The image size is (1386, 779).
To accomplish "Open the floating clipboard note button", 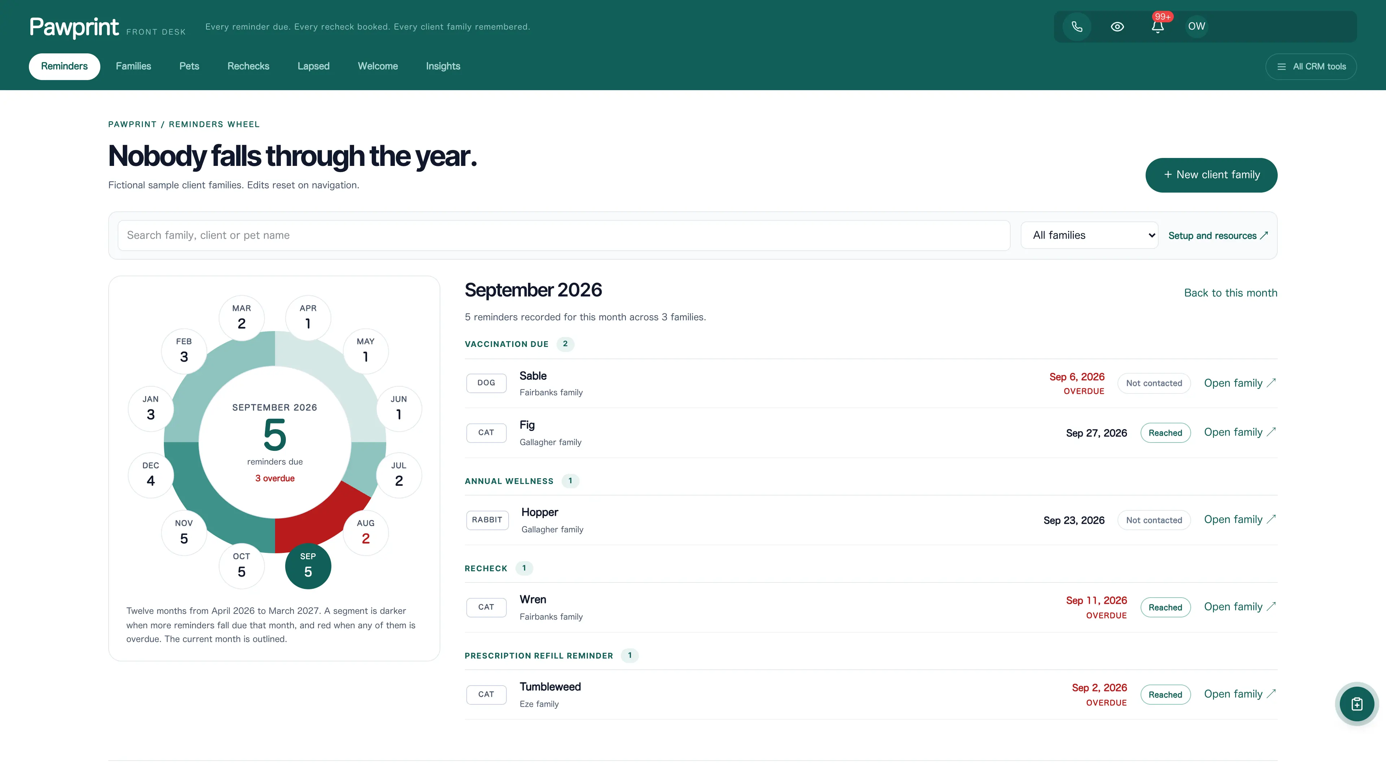I will pos(1356,704).
